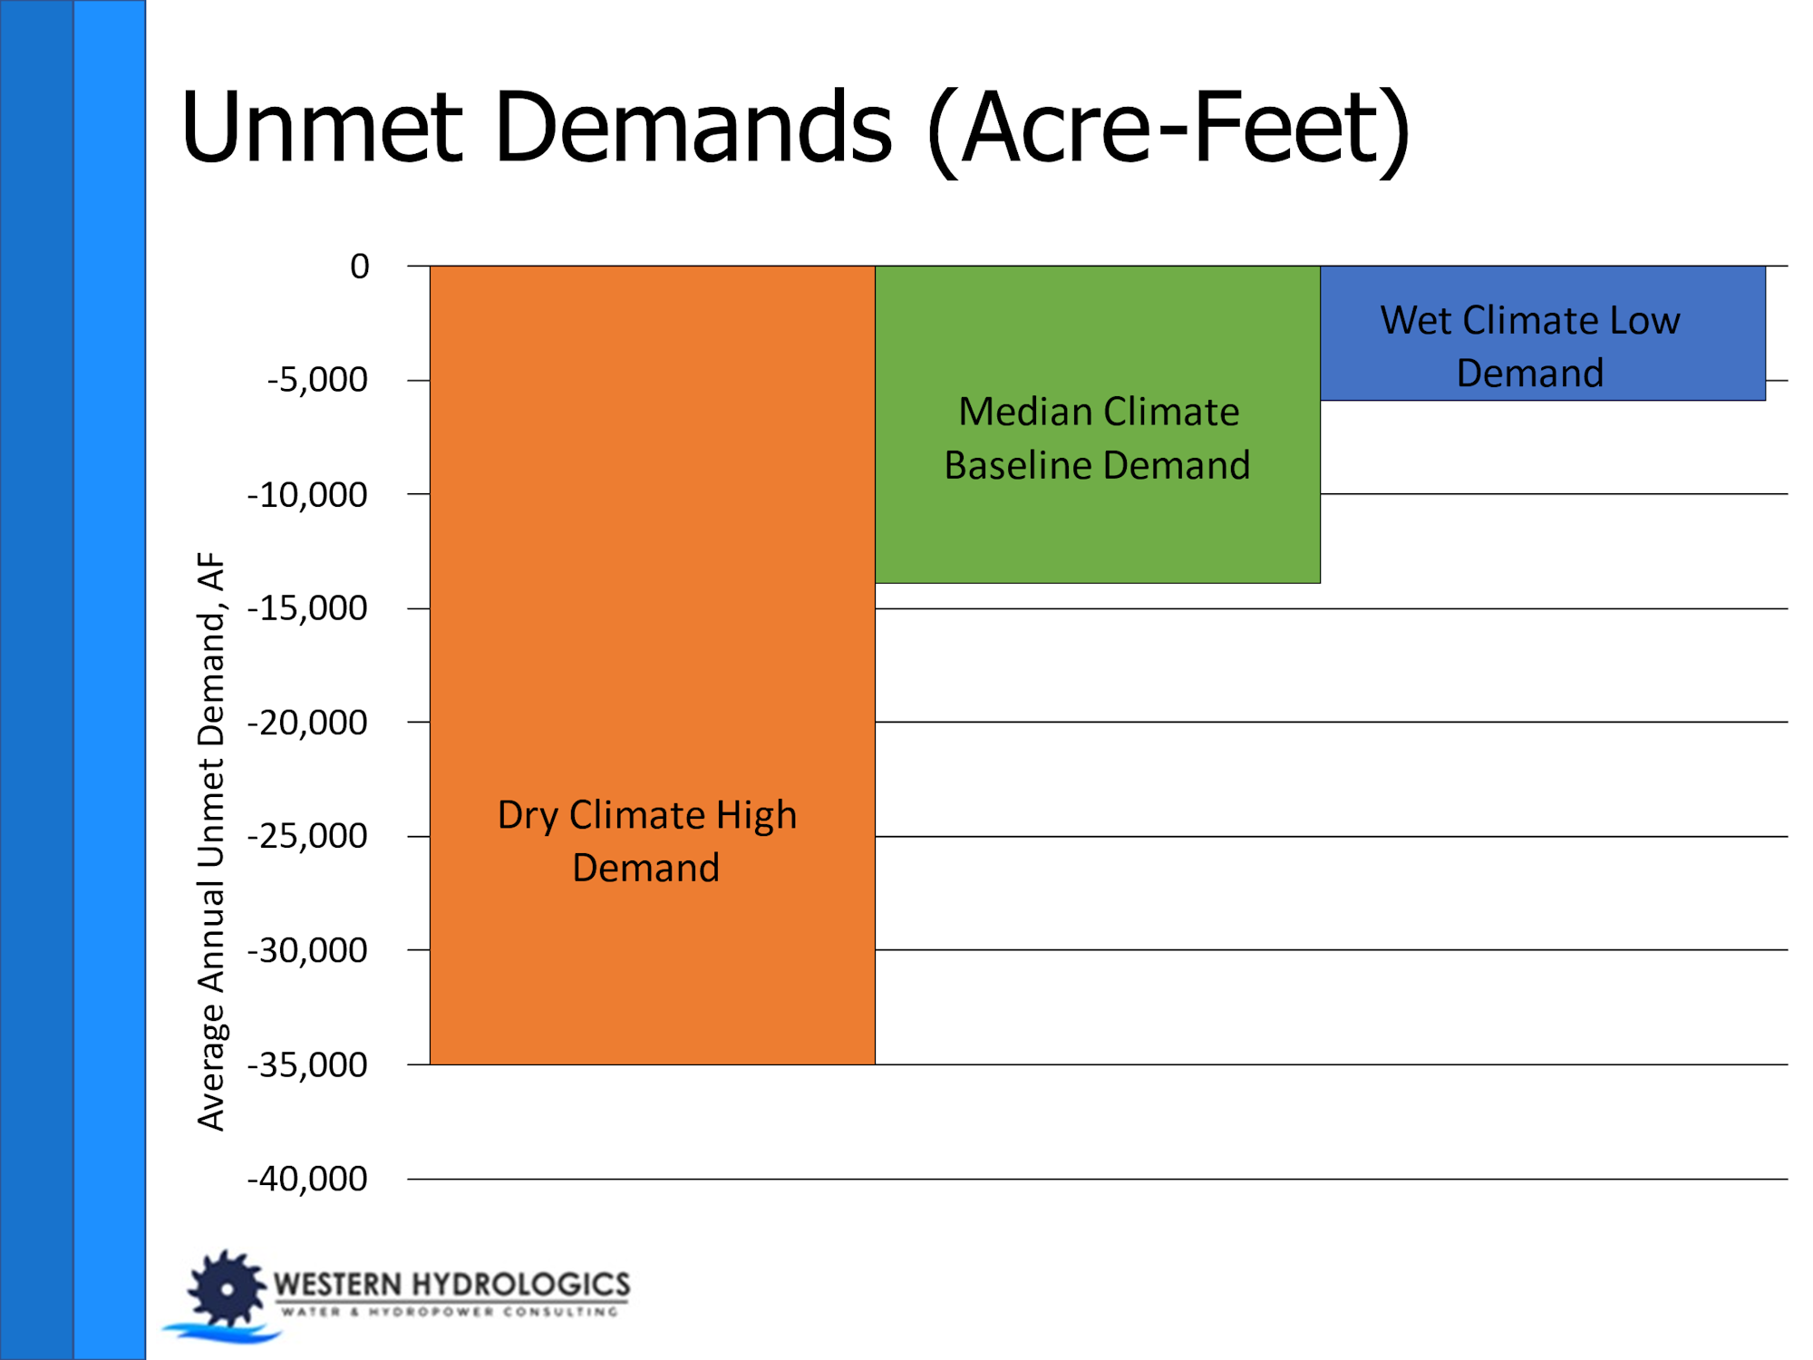Screen dimensions: 1813x1360
Task: Click the -5,000 axis value label
Action: (x=317, y=380)
